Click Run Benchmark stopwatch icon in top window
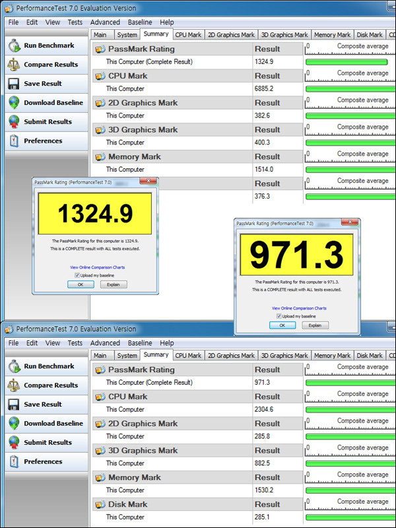Viewport: 396px width, 528px height. [15, 46]
